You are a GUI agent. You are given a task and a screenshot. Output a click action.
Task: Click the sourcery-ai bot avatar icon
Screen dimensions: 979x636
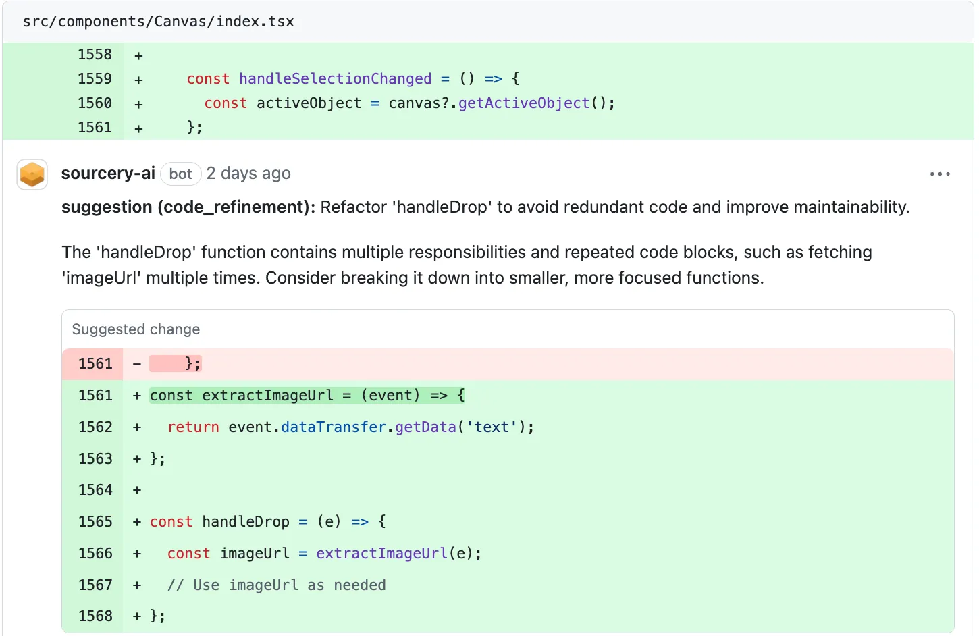coord(32,174)
